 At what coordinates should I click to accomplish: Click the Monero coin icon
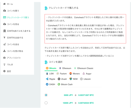point(71,74)
